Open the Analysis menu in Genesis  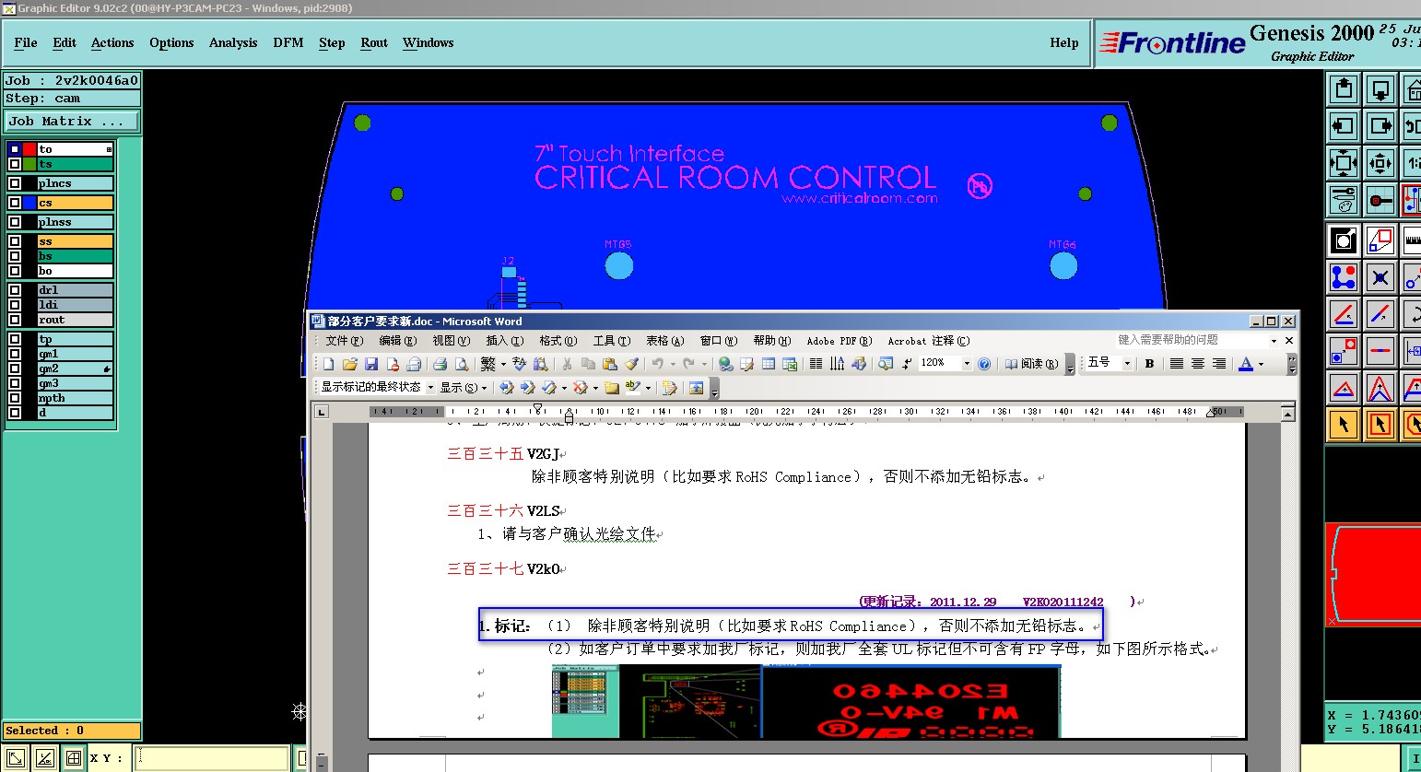233,42
